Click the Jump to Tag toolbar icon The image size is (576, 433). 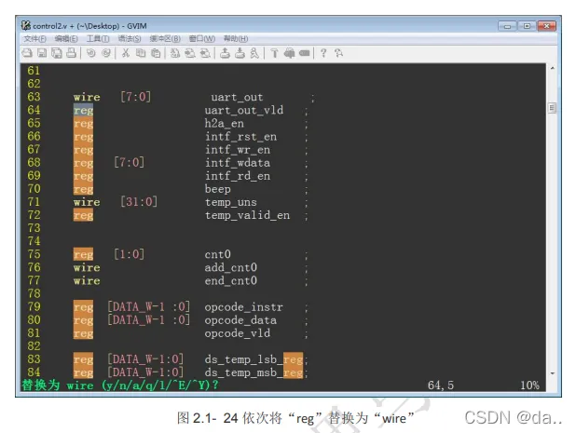point(304,53)
